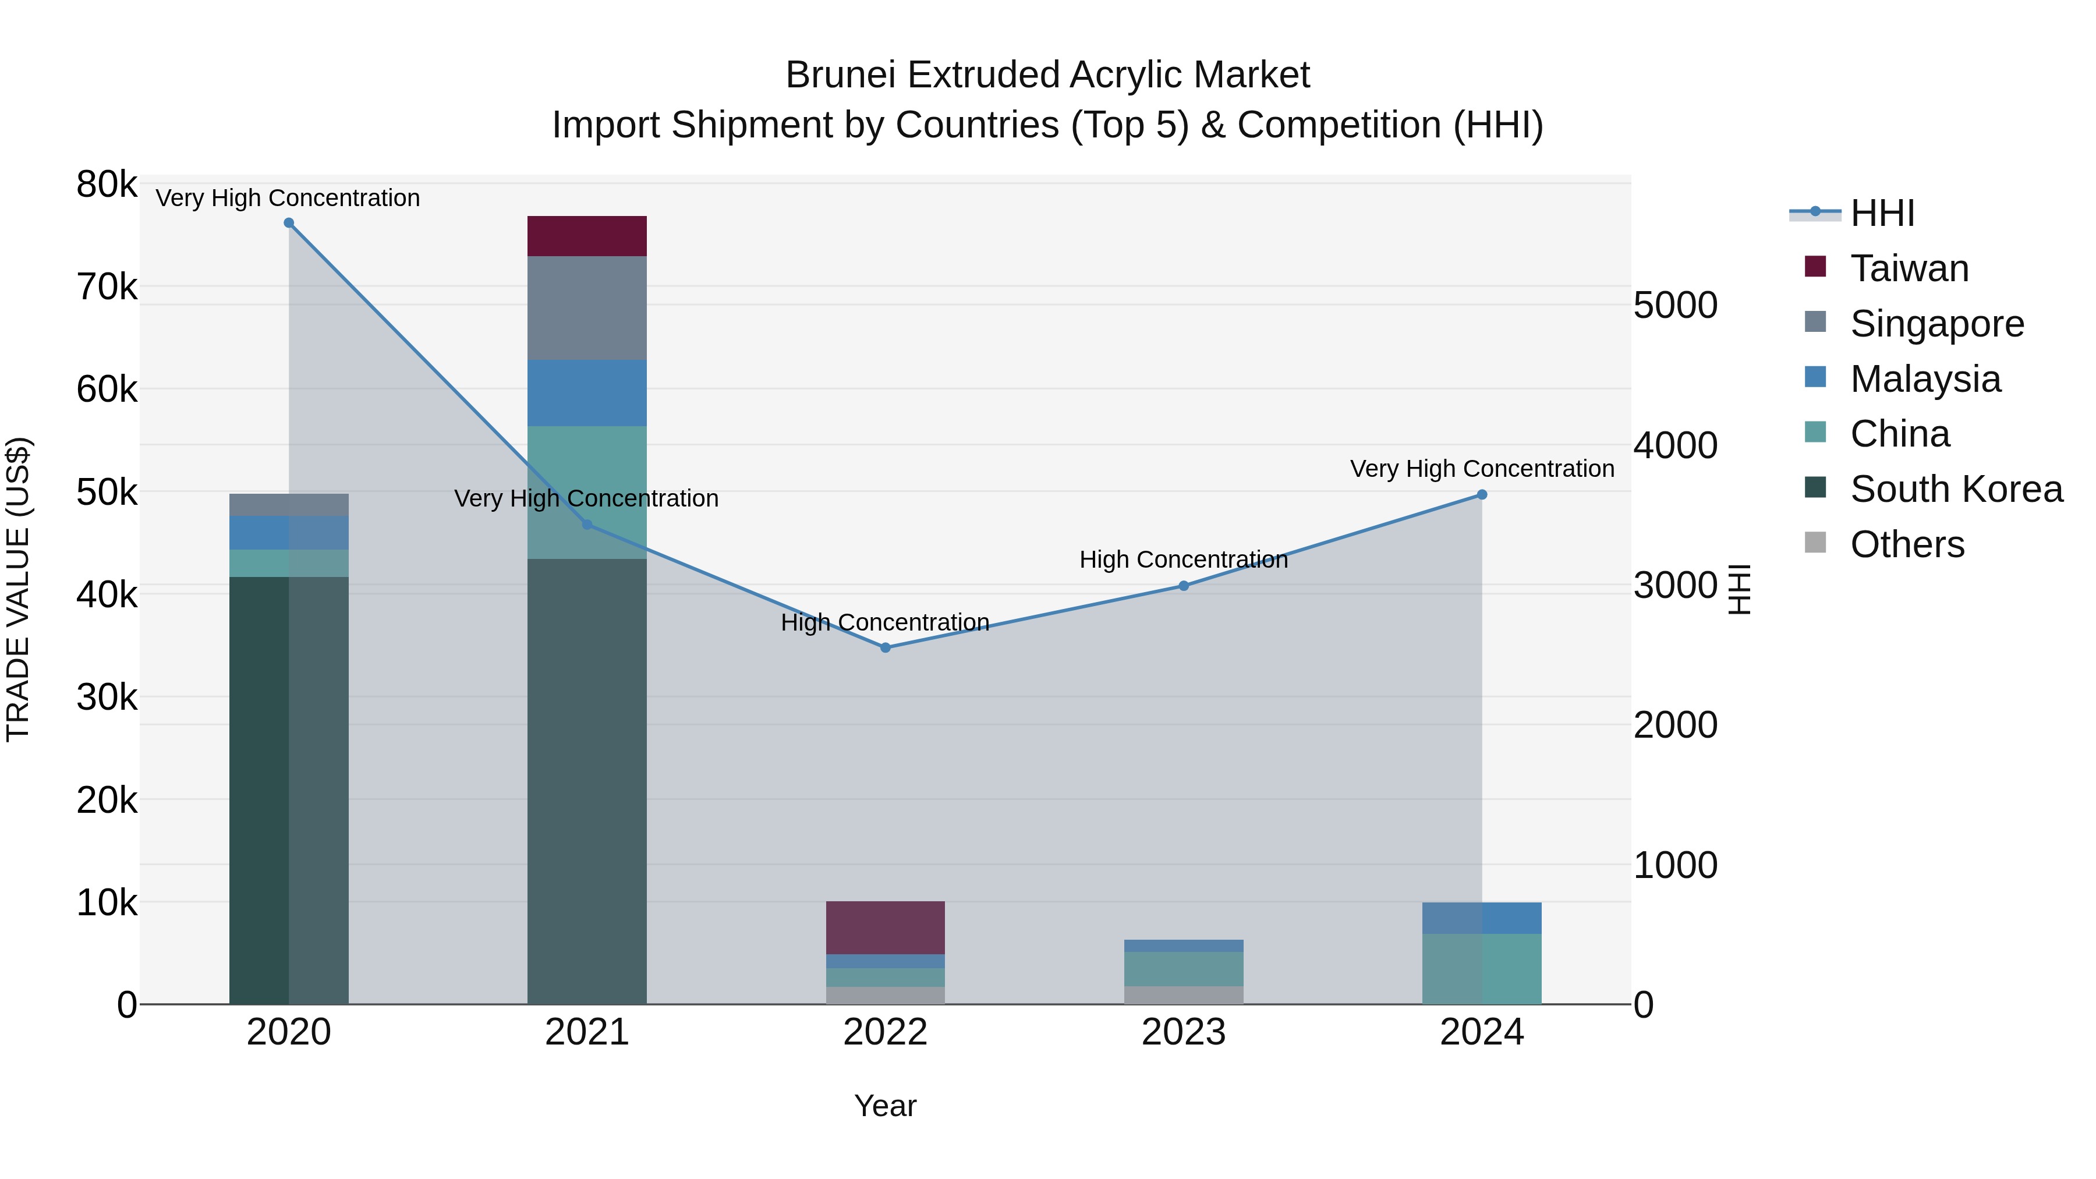Click the 5000 HHI axis tick label
2096x1179 pixels.
[x=1676, y=306]
